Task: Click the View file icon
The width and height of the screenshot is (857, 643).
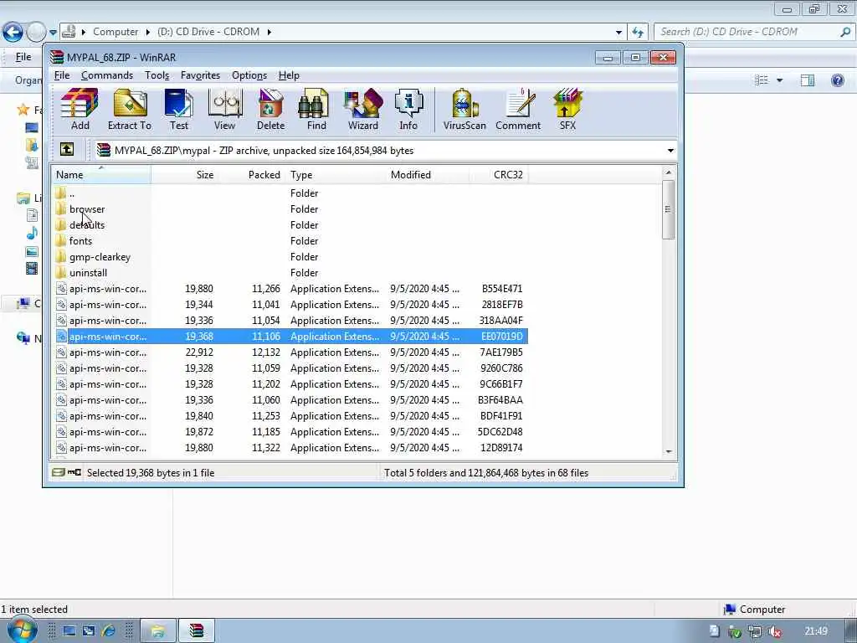Action: point(224,110)
